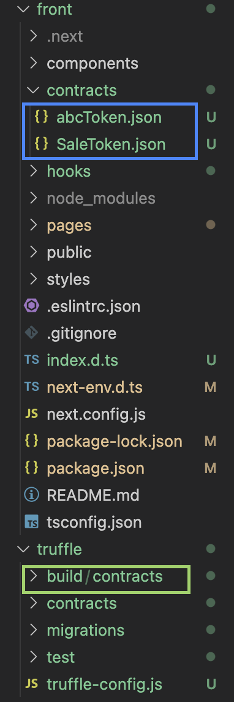This screenshot has height=702, width=234.
Task: Click the TS icon of index.d.ts
Action: pos(32,360)
